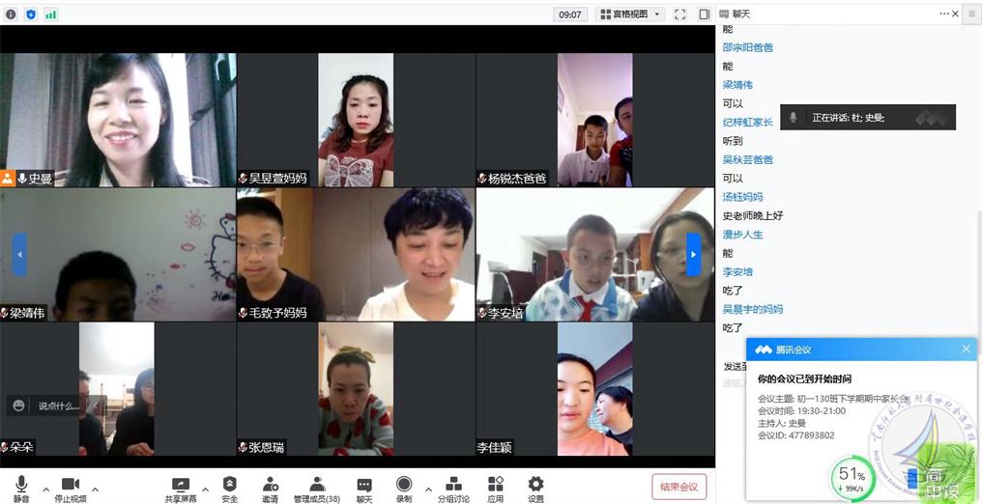This screenshot has height=504, width=982.
Task: Click chat sender 汤钰妈妈
Action: pyautogui.click(x=742, y=197)
